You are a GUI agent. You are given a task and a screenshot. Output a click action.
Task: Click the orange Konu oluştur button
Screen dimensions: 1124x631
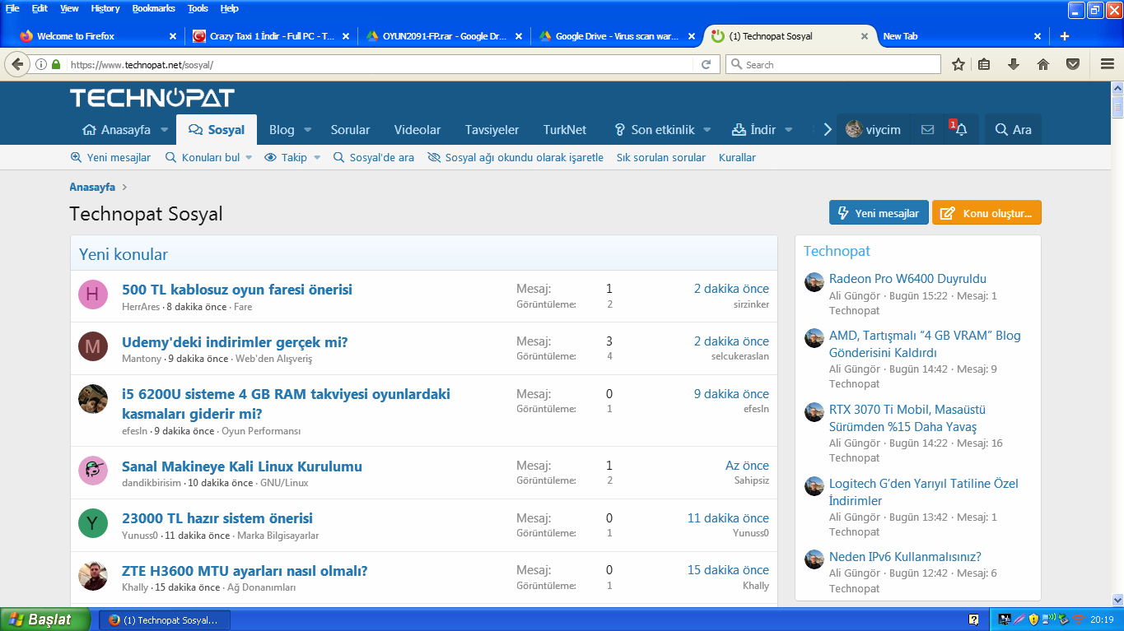click(x=986, y=213)
